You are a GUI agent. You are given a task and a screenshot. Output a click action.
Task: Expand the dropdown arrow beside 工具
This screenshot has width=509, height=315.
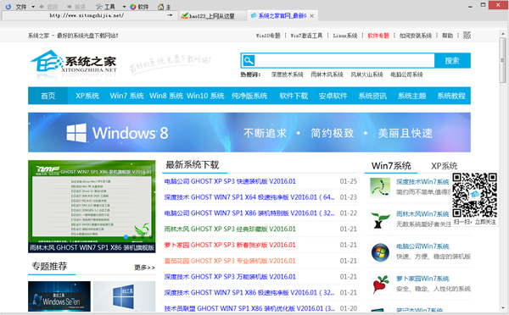pos(124,7)
